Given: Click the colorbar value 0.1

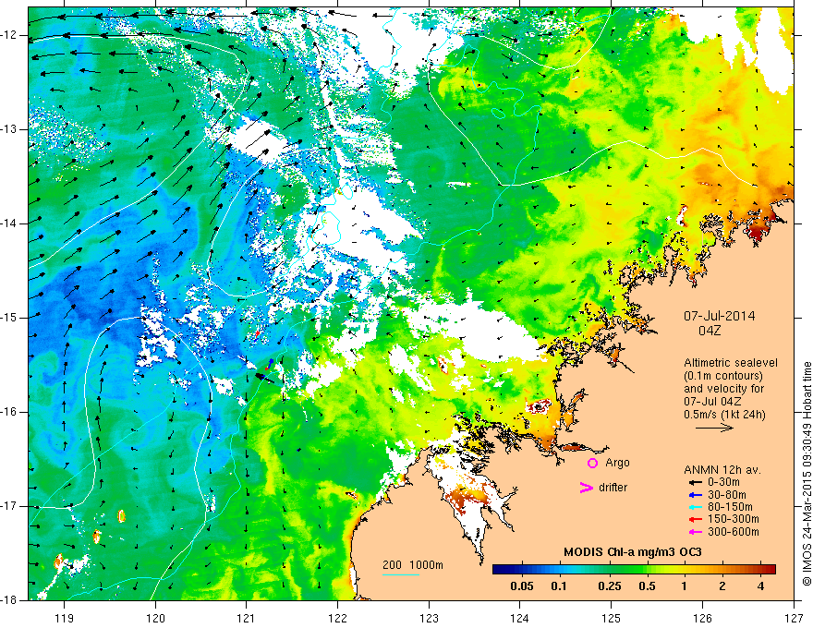Looking at the screenshot, I should [x=558, y=586].
